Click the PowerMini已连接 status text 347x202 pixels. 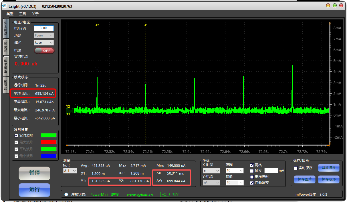[x=104, y=194]
